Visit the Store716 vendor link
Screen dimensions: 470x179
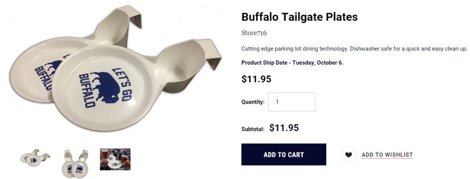254,33
